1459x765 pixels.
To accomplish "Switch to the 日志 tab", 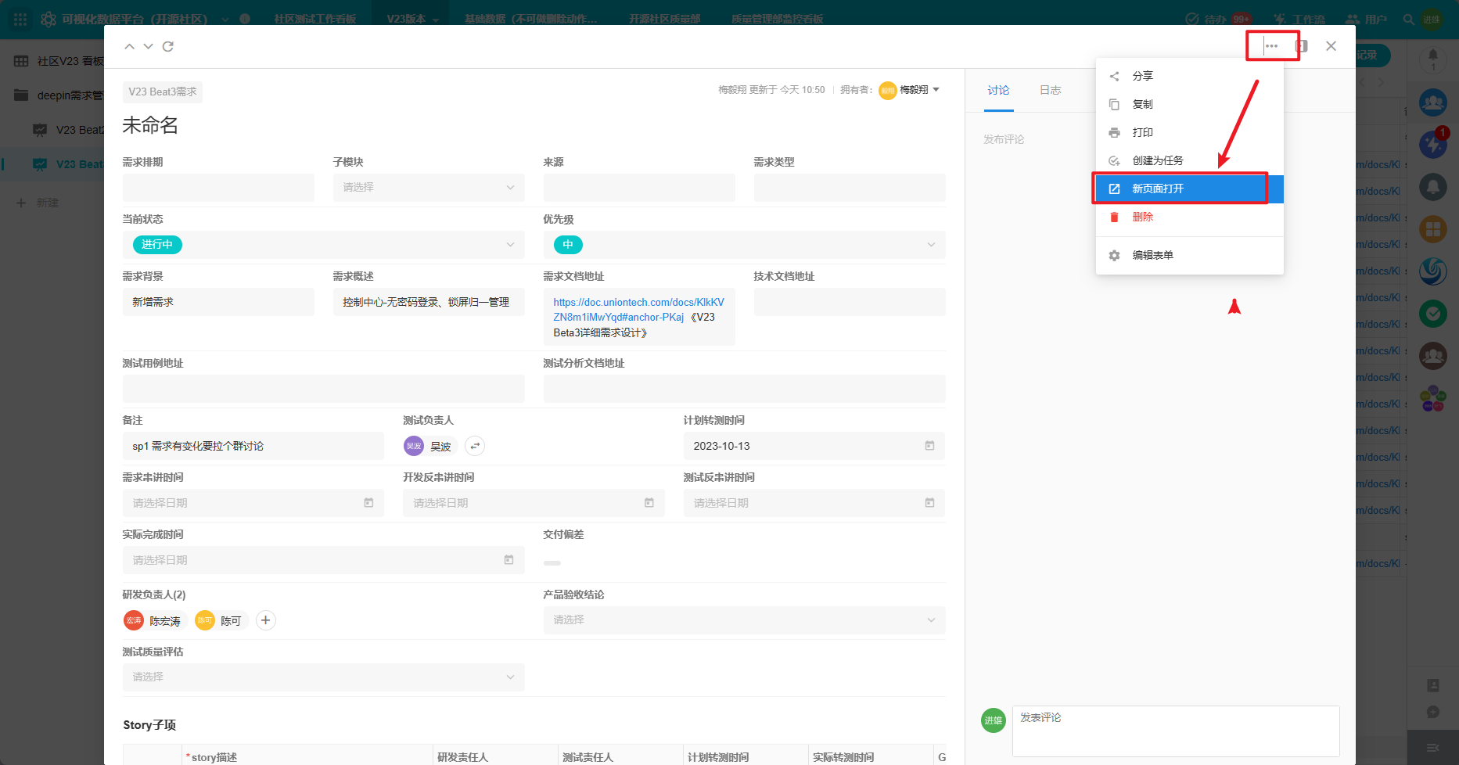I will [x=1050, y=90].
